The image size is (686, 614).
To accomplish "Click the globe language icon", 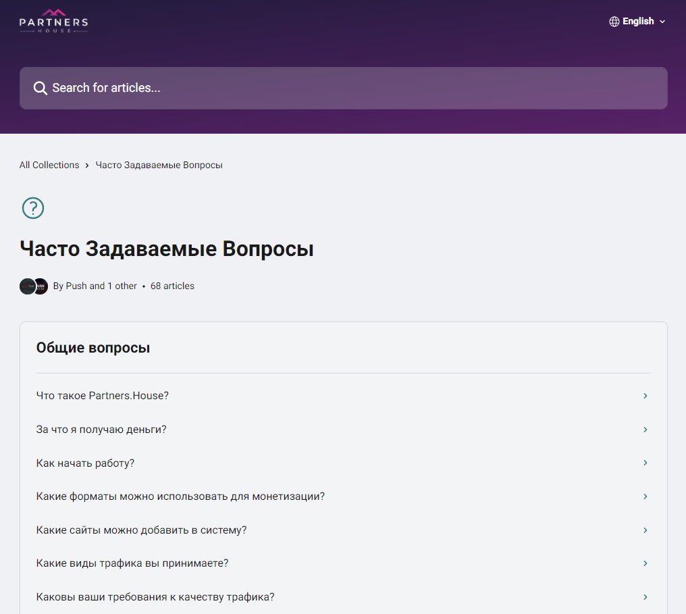I will point(614,22).
